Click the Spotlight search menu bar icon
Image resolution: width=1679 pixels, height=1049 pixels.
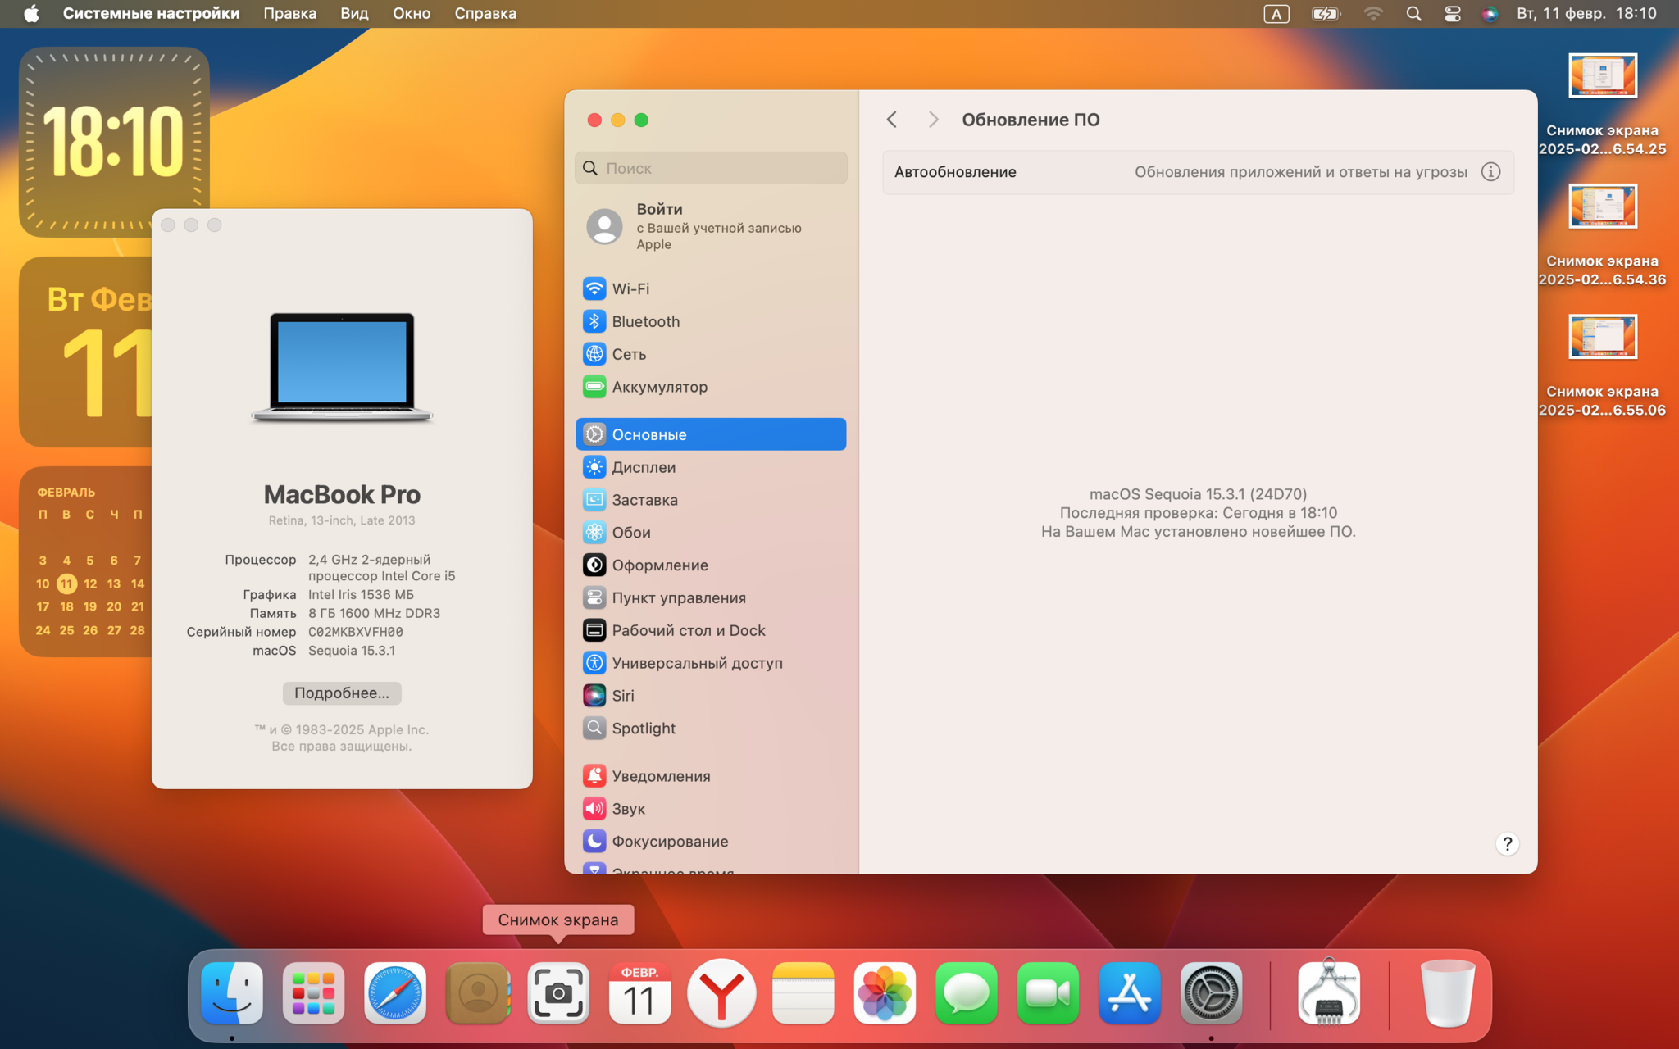(1413, 14)
